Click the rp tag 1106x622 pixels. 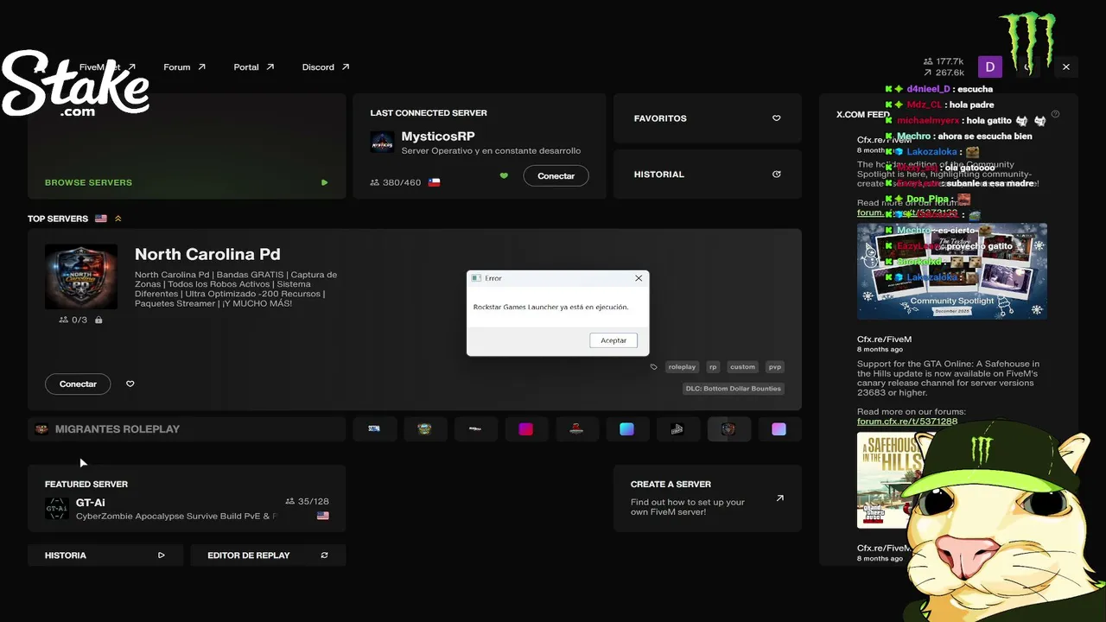[x=713, y=366]
